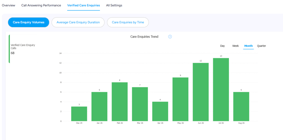Viewport: 283px width, 140px height.
Task: Select the Dec 25 bar
Action: (x=79, y=114)
